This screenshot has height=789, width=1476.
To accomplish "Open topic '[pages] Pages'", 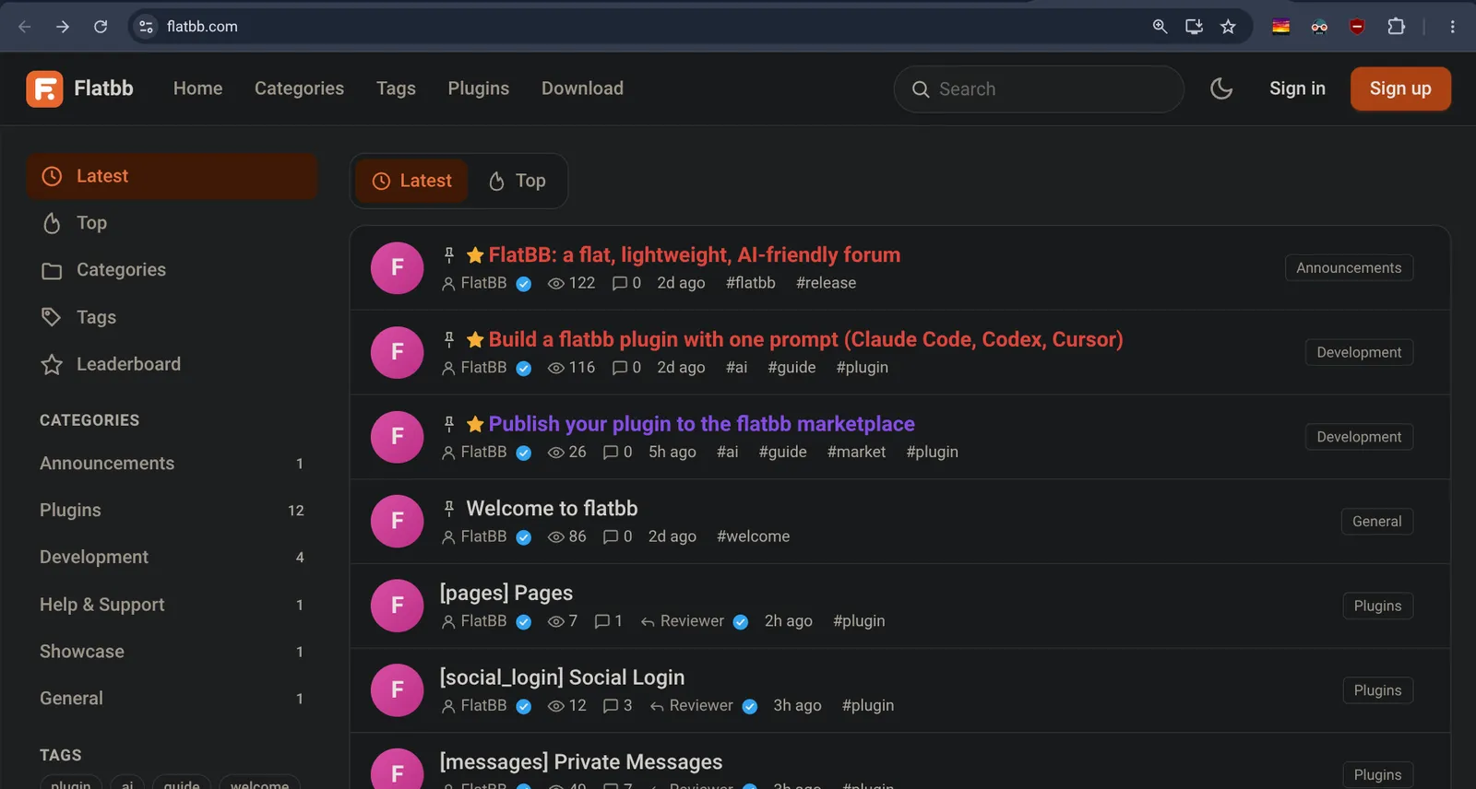I will pyautogui.click(x=506, y=593).
